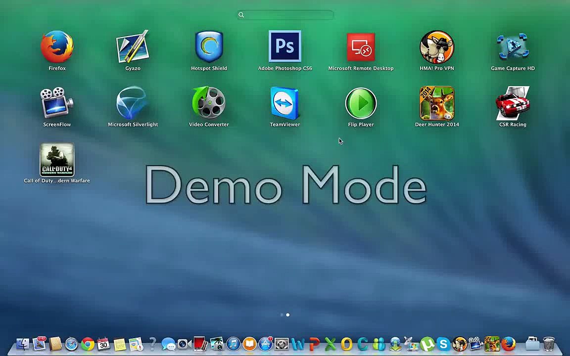
Task: Launch uTorrent from the Dock
Action: pos(427,344)
